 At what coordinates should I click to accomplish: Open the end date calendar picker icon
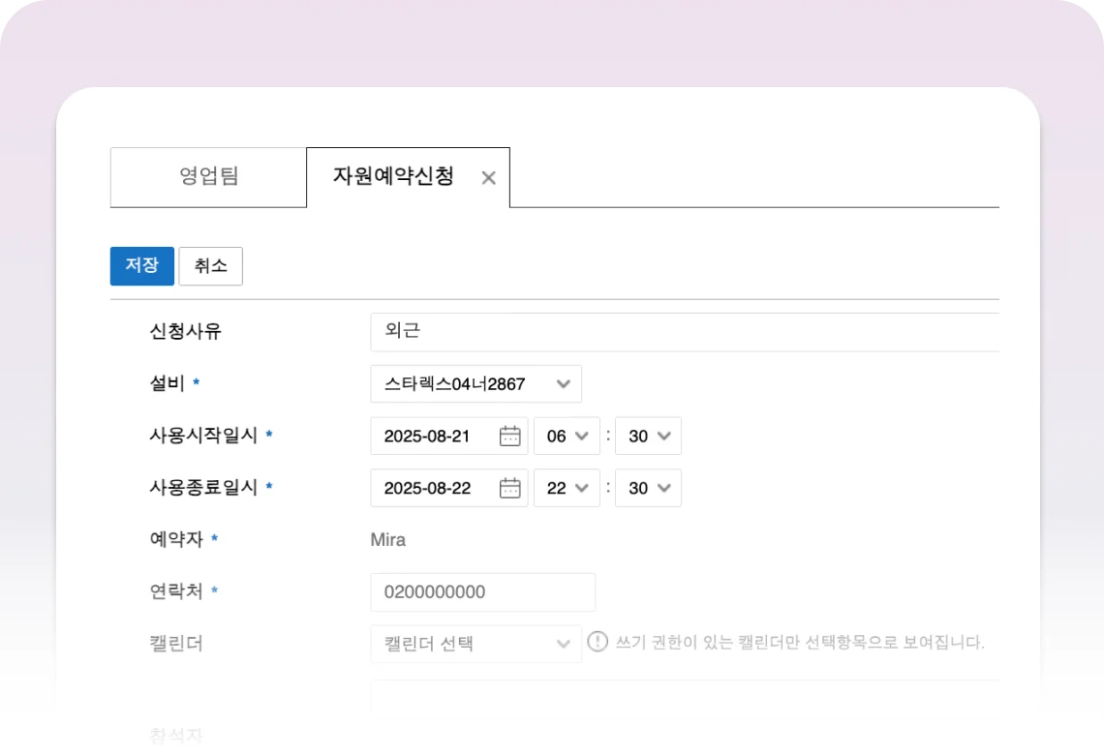(x=509, y=489)
